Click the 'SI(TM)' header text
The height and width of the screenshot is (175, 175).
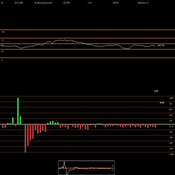[x=66, y=3]
